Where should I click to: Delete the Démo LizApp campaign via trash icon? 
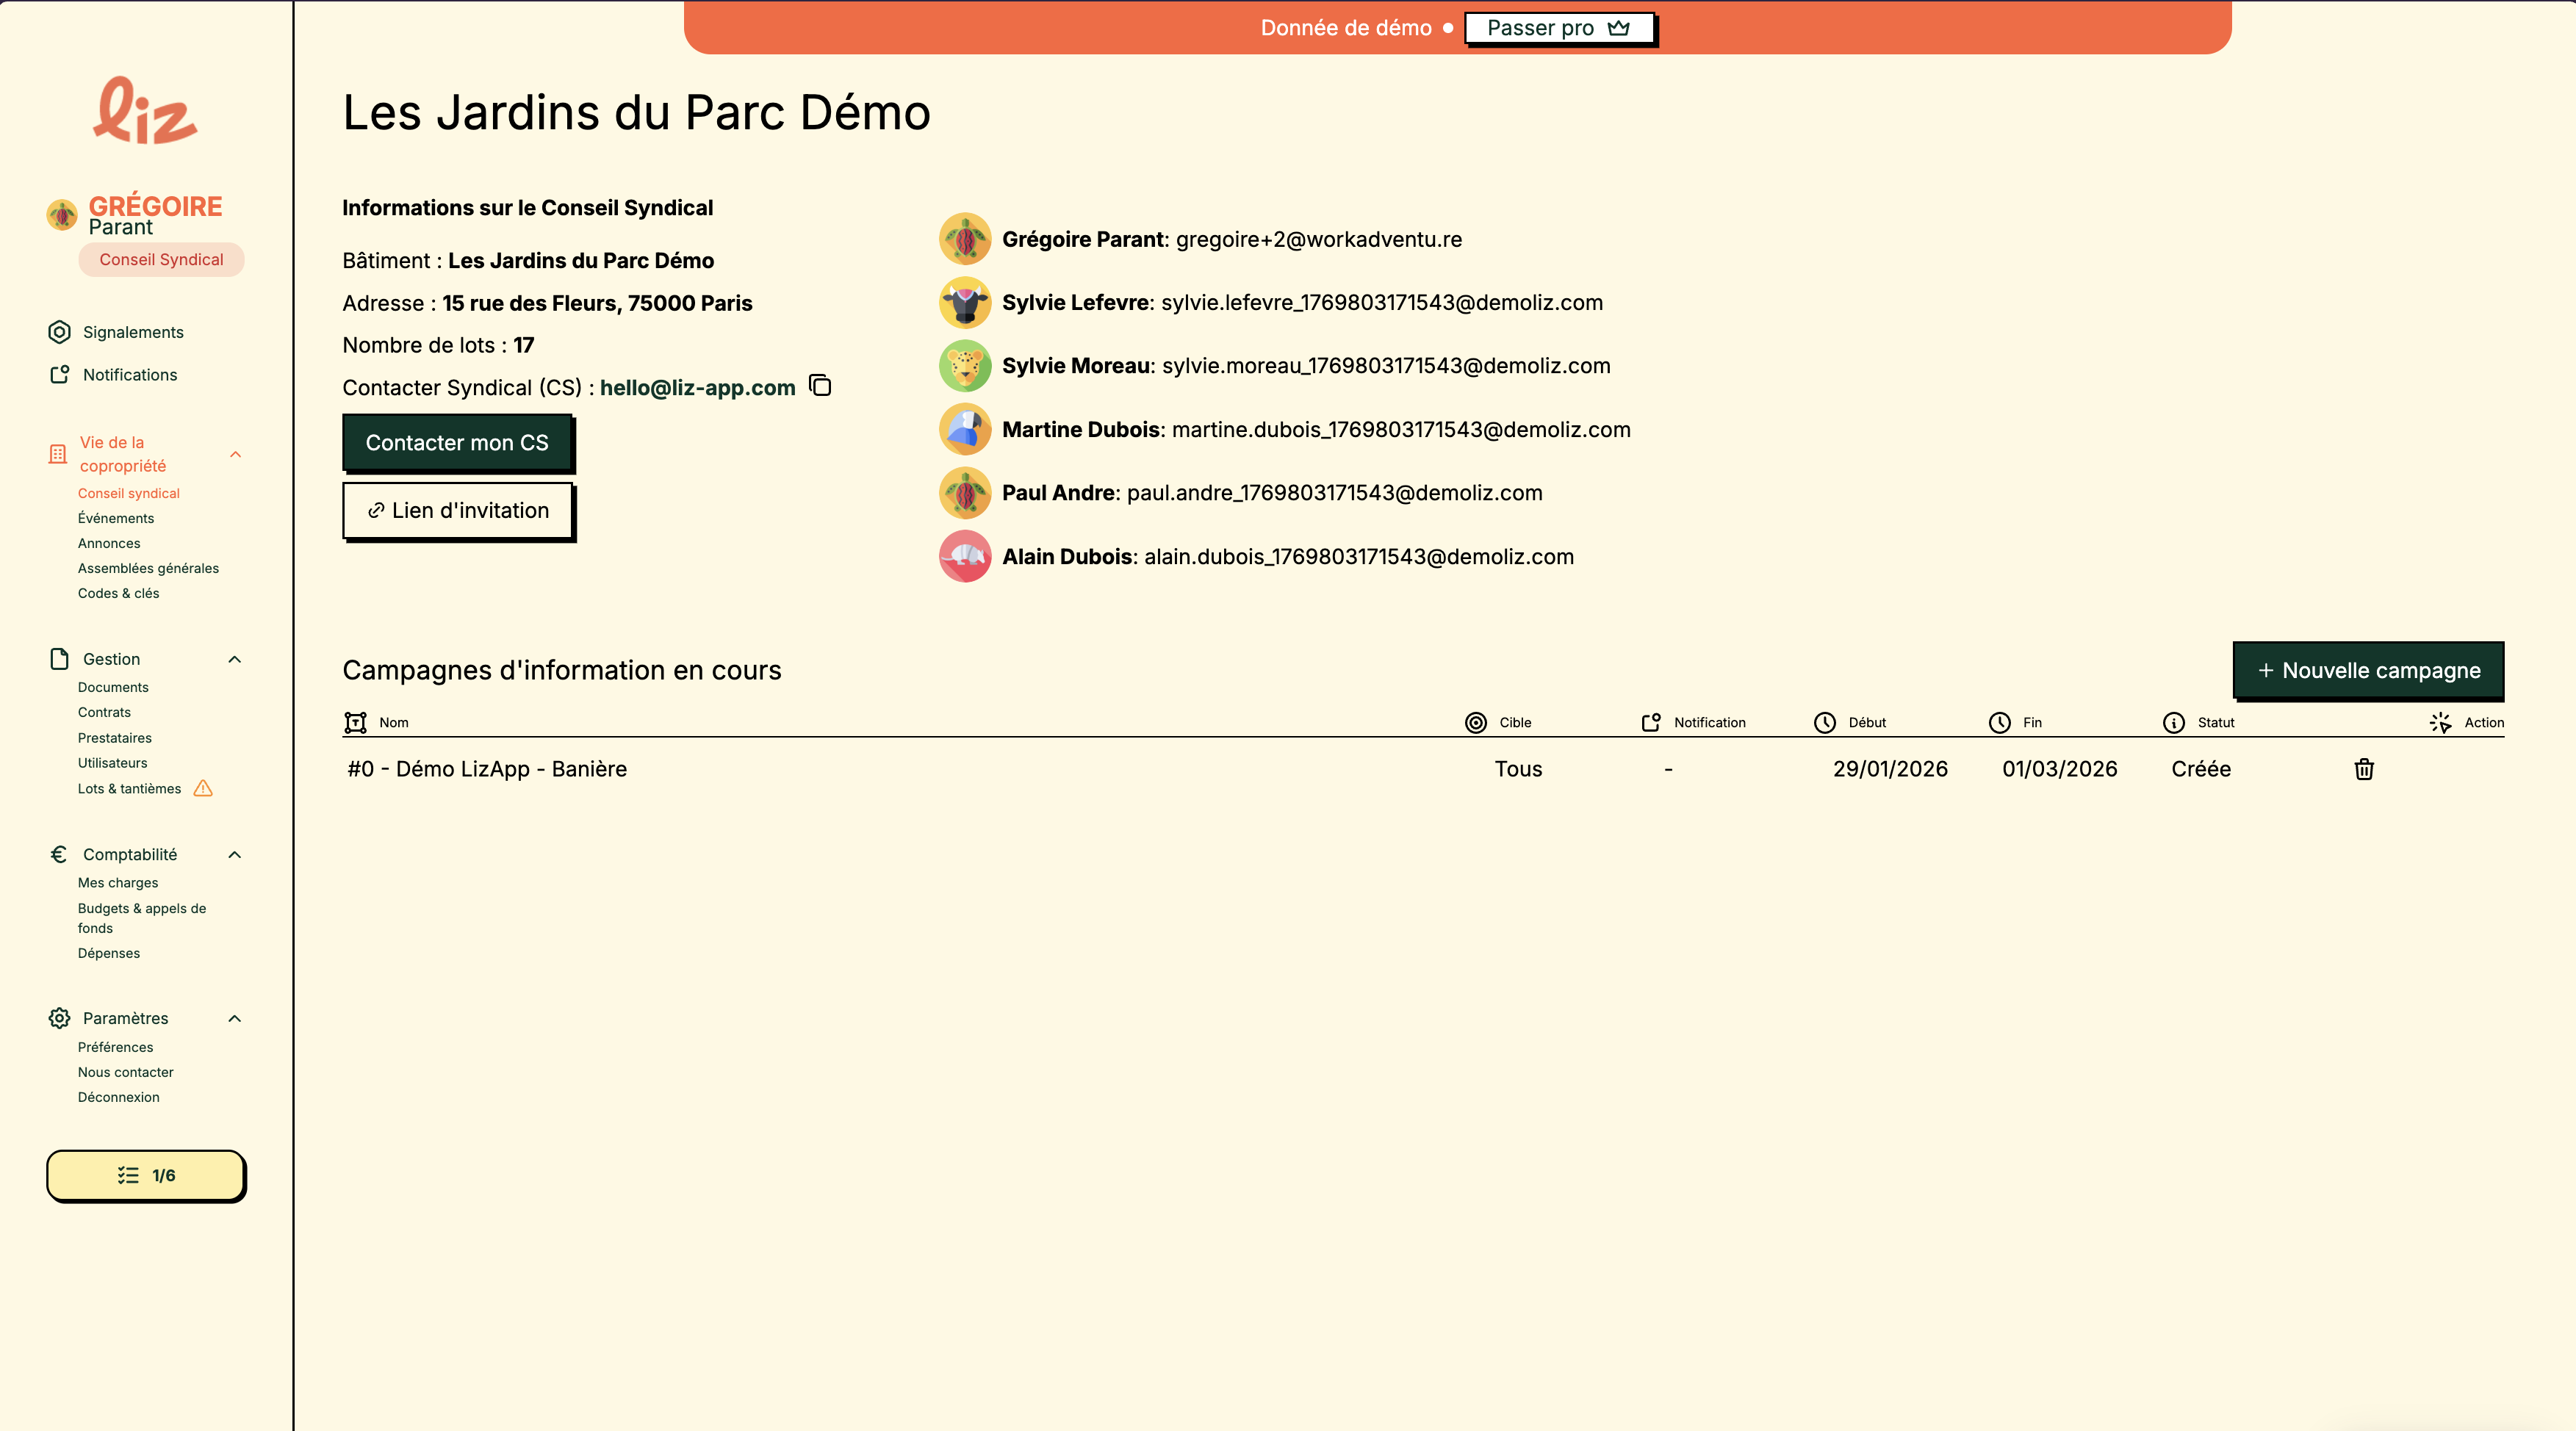point(2364,769)
